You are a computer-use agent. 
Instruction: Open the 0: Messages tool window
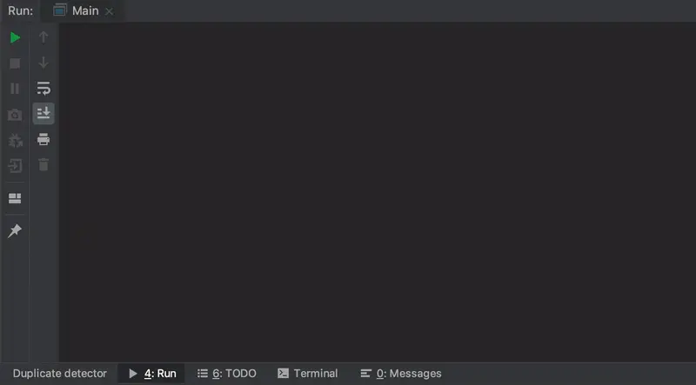pos(401,374)
